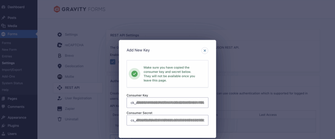Click the Pages icon
335x139 pixels.
3,99
